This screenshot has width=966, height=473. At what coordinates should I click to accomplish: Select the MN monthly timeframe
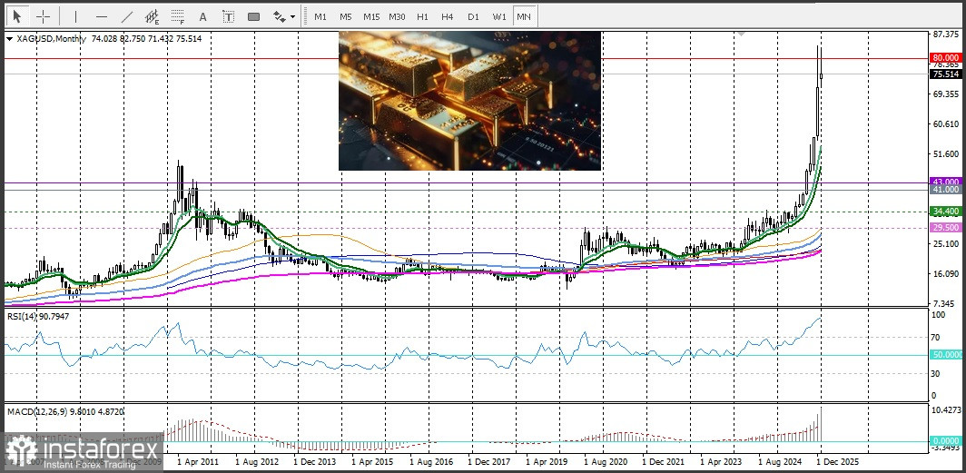pyautogui.click(x=524, y=16)
